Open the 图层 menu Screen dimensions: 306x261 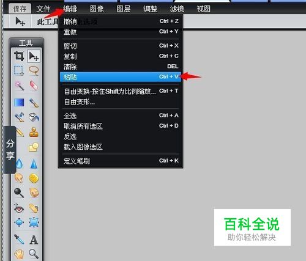click(x=124, y=9)
